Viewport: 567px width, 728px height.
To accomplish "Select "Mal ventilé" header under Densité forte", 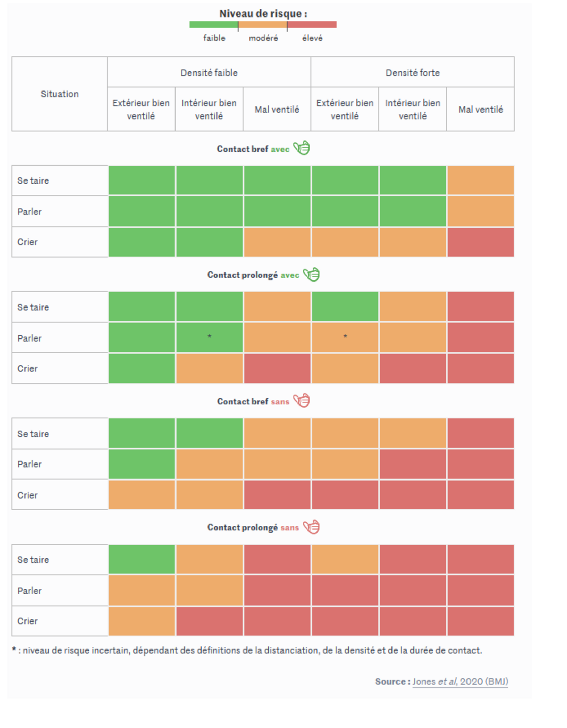I will tap(480, 109).
